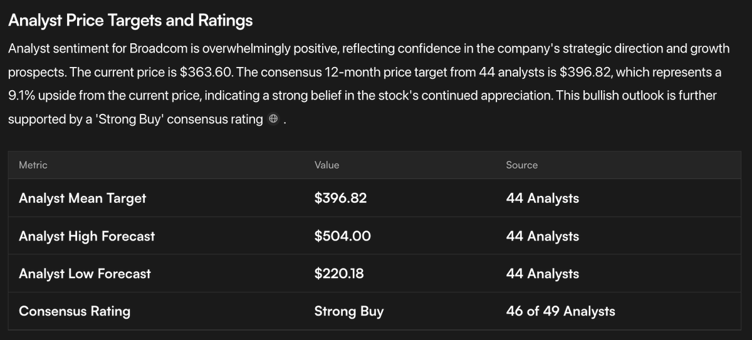This screenshot has width=752, height=340.
Task: Click the $220.18 low forecast value
Action: [338, 274]
